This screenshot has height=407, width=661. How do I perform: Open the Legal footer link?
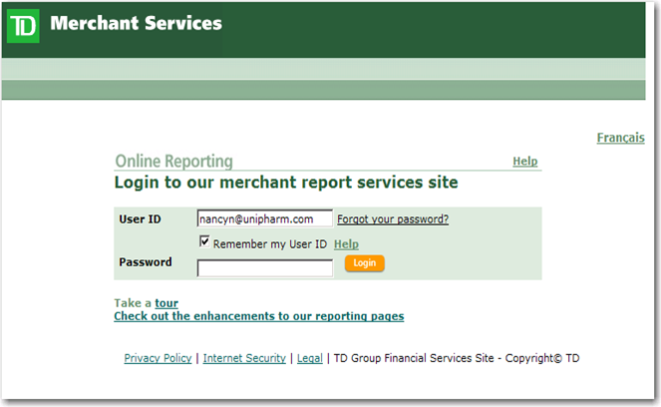point(310,358)
